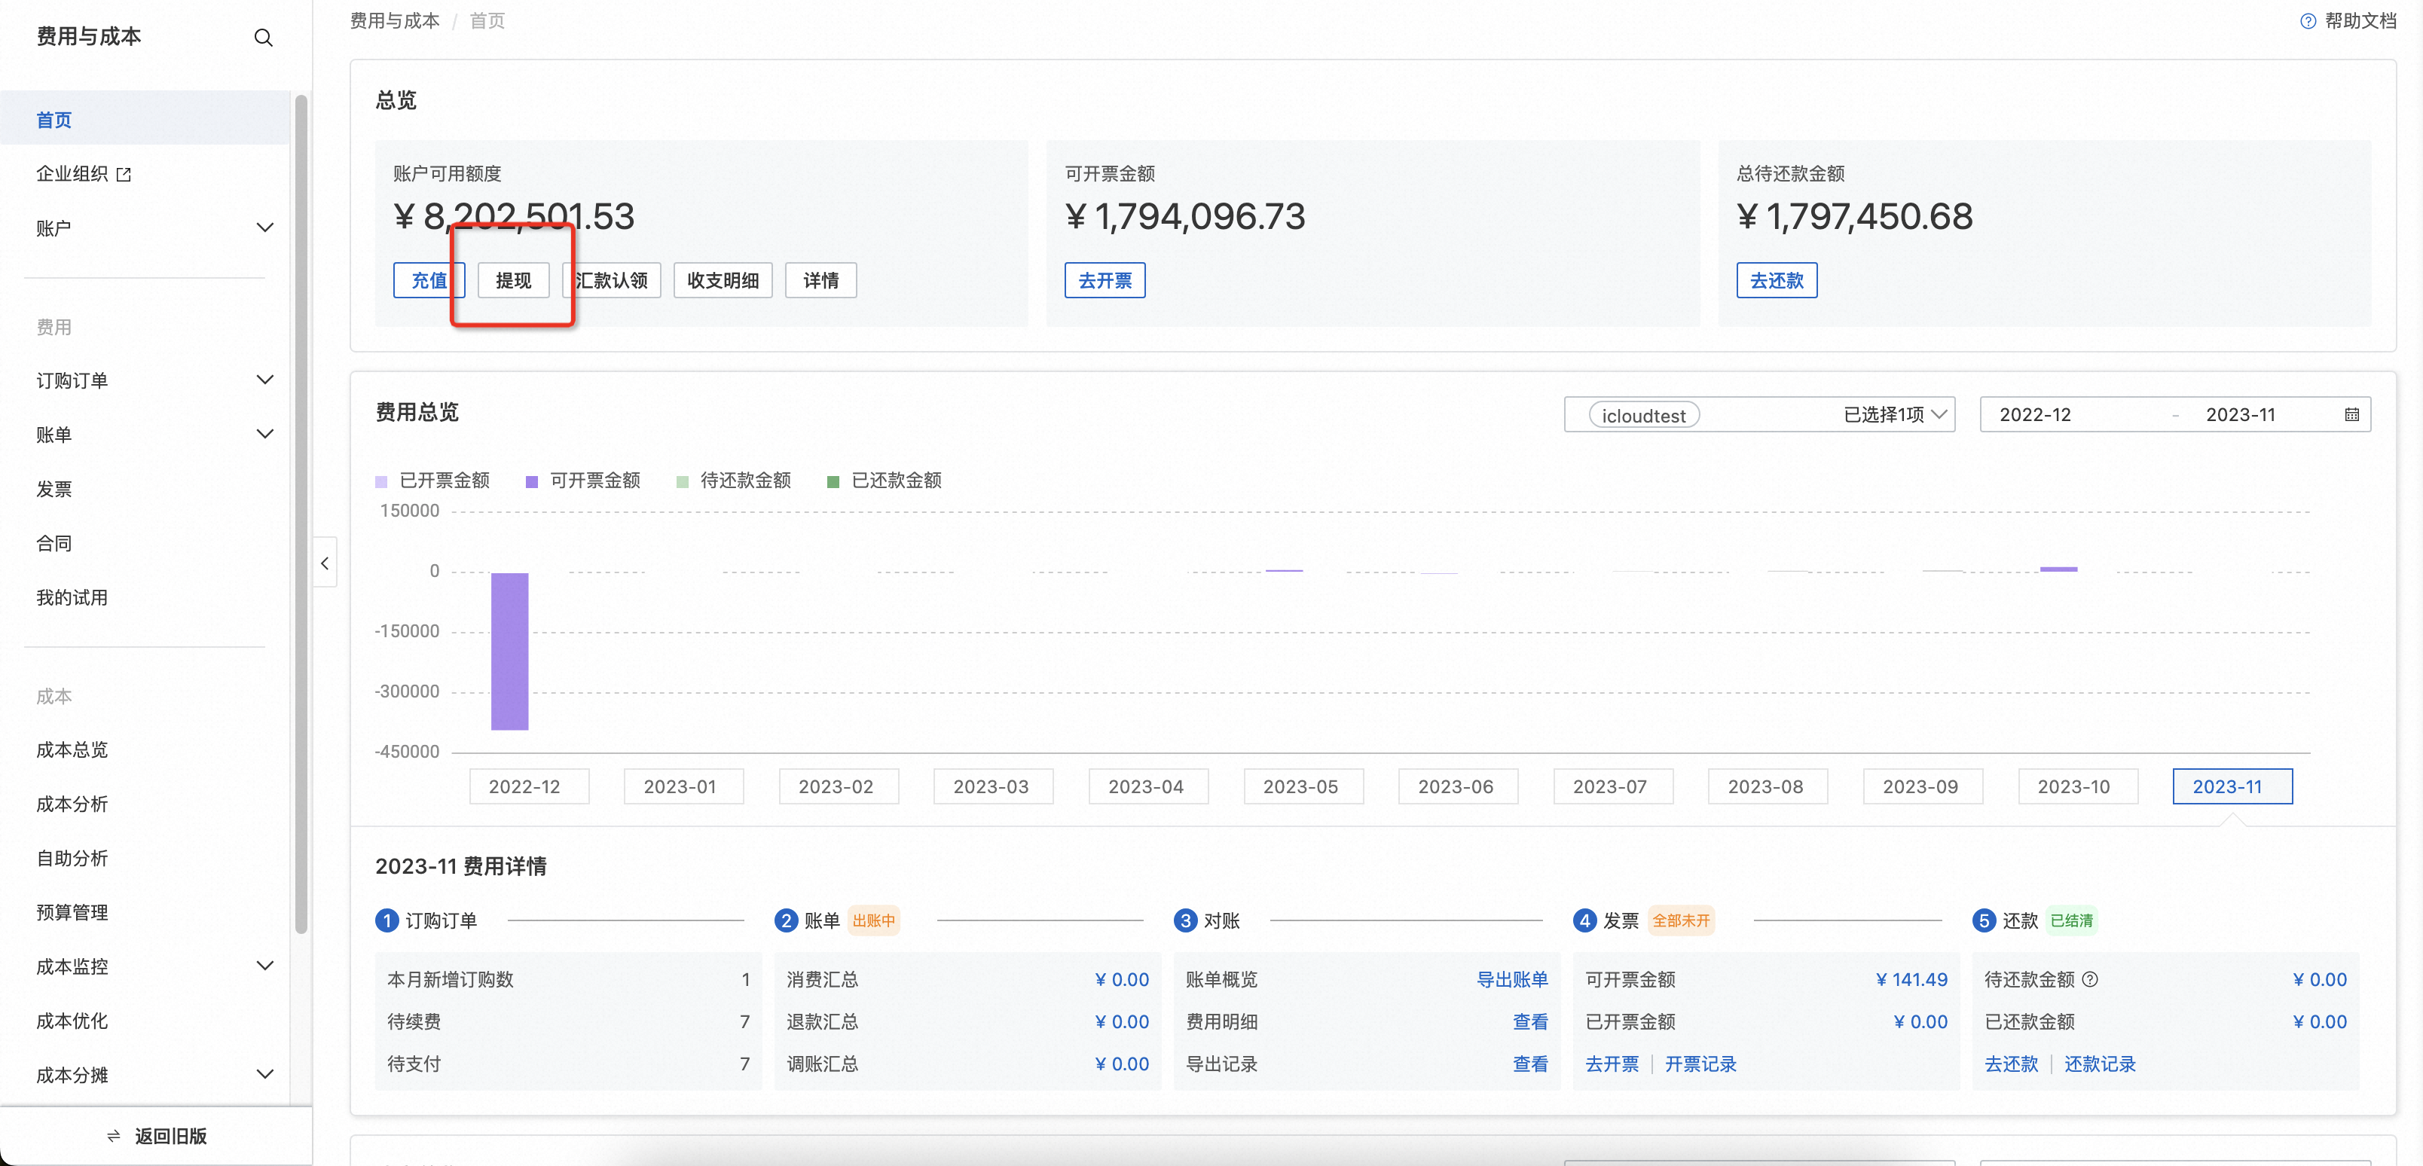
Task: Click 去还款 link in 还款 step
Action: pyautogui.click(x=2011, y=1064)
